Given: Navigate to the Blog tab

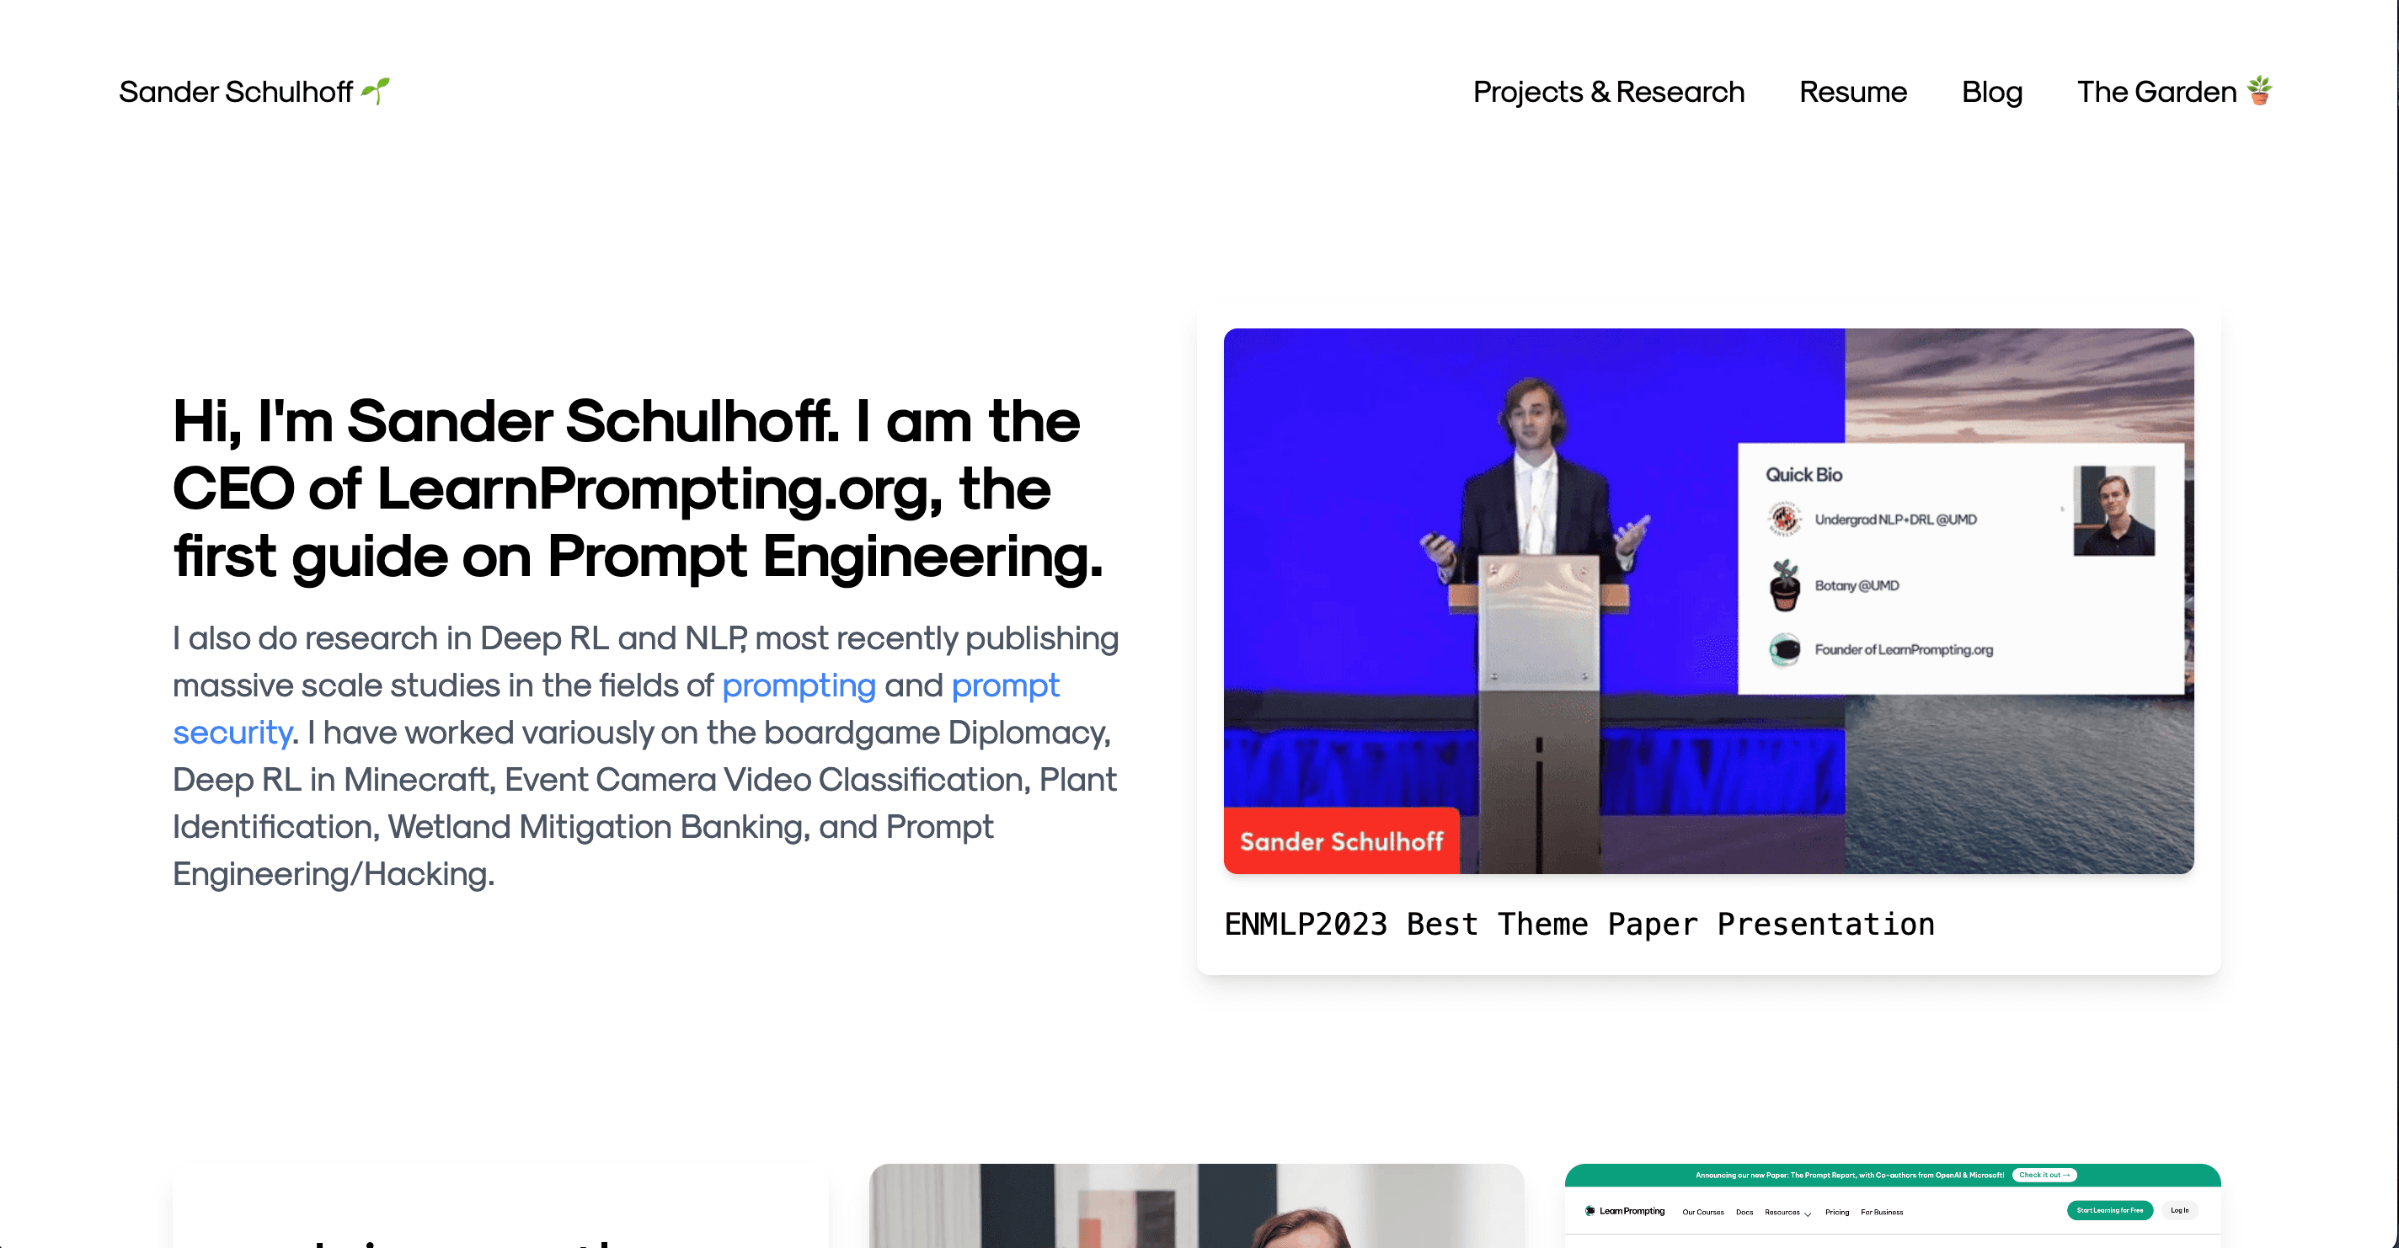Looking at the screenshot, I should (1991, 90).
